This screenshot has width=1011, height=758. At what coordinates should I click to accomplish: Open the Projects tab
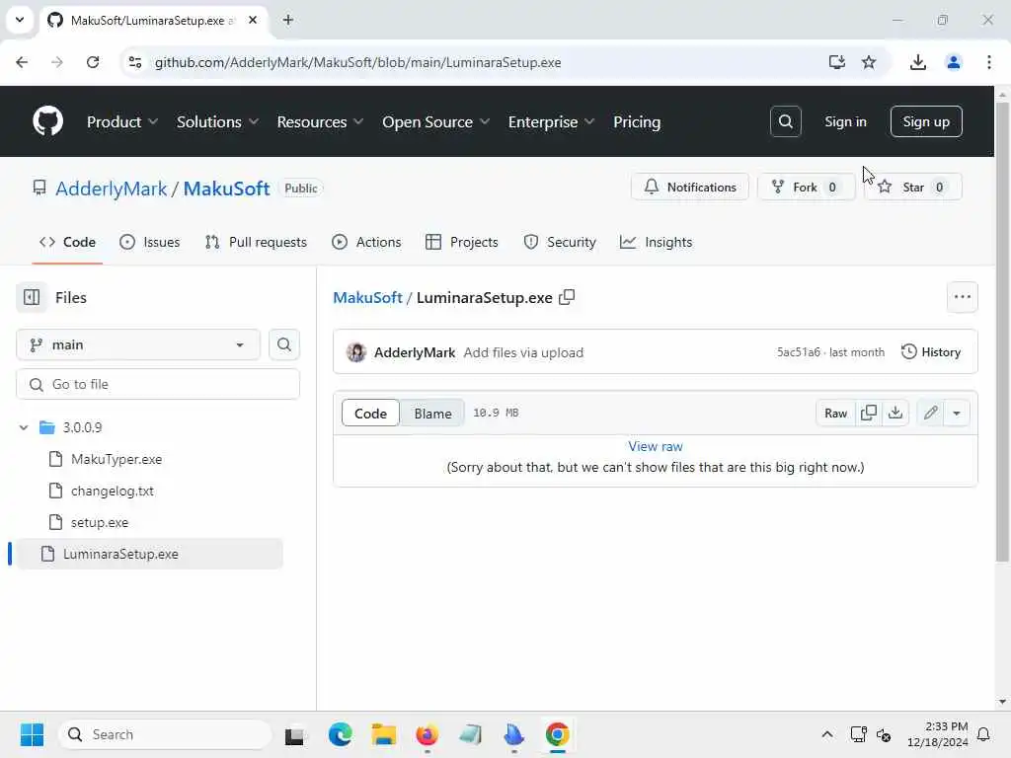click(x=462, y=242)
